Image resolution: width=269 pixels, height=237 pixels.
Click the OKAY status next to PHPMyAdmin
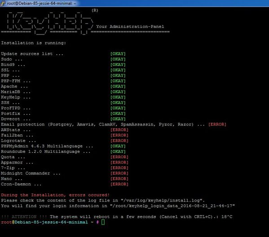[x=118, y=146]
